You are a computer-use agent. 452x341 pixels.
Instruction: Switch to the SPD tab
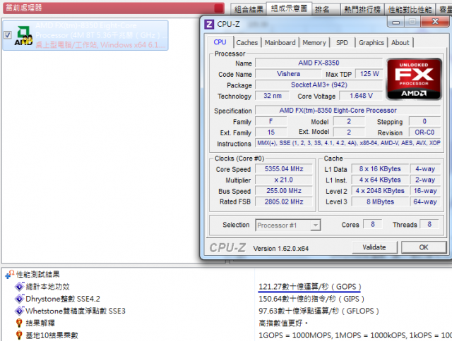[342, 42]
